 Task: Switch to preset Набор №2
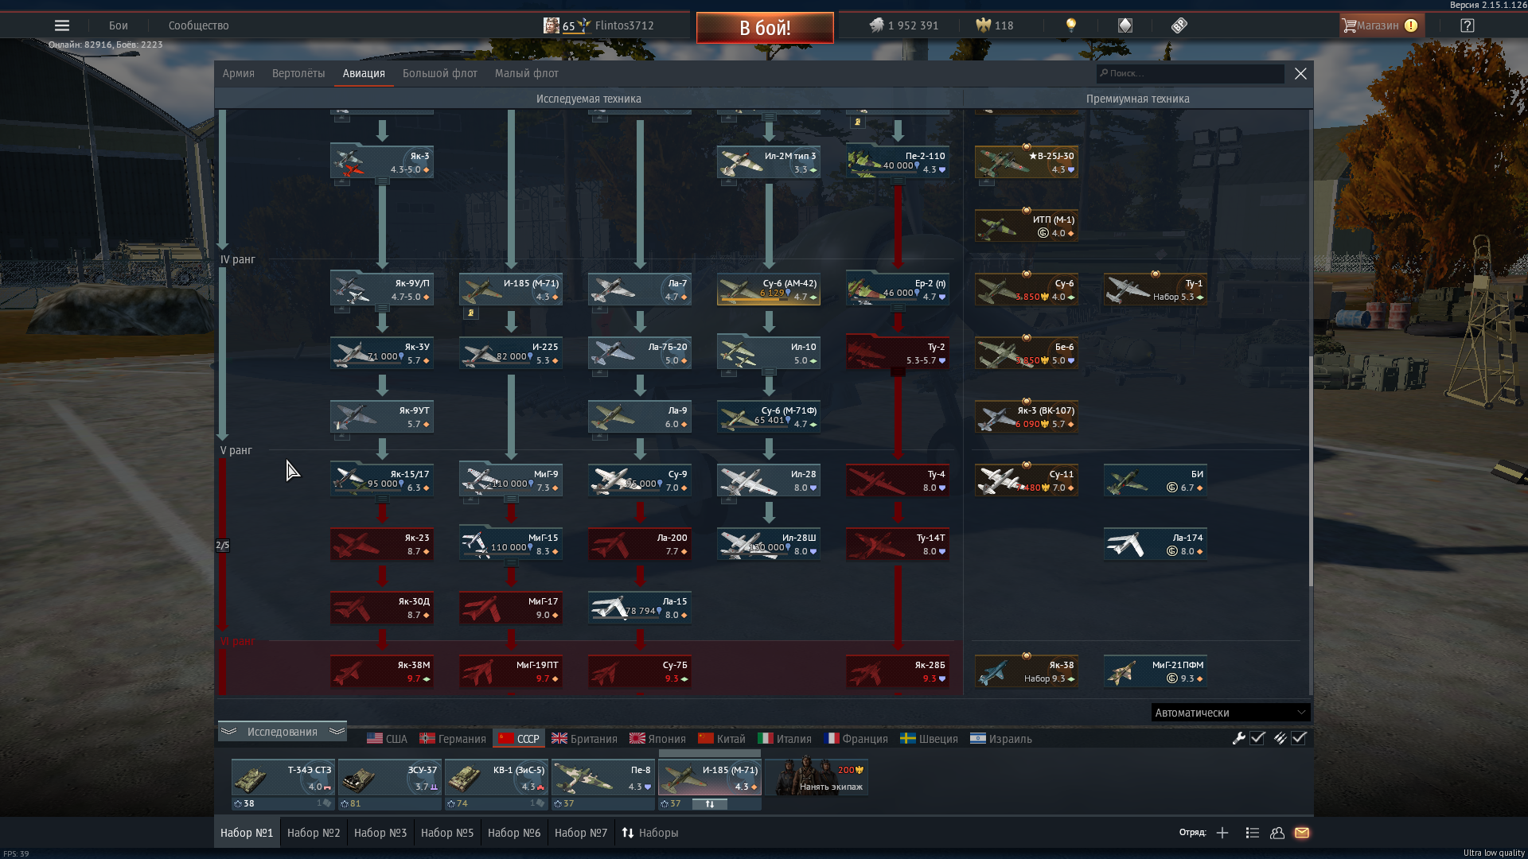coord(314,833)
